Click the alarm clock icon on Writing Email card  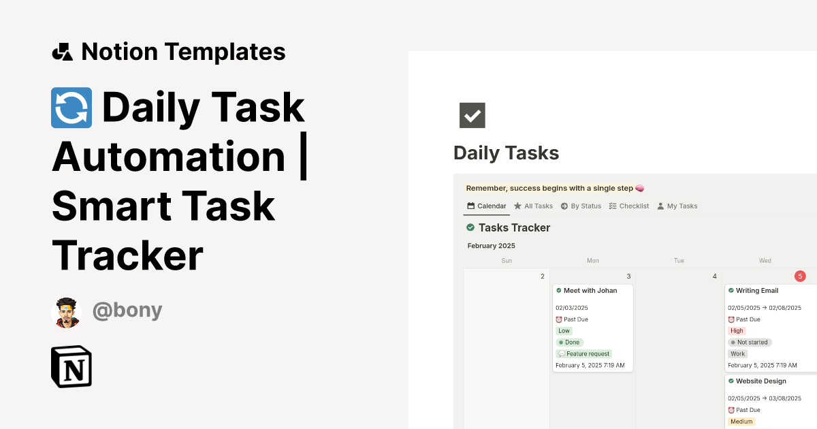click(731, 319)
